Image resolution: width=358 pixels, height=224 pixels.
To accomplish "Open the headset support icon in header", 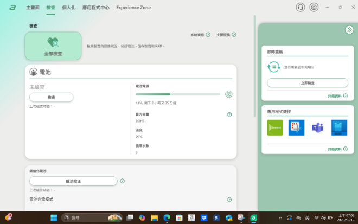I will pyautogui.click(x=300, y=7).
